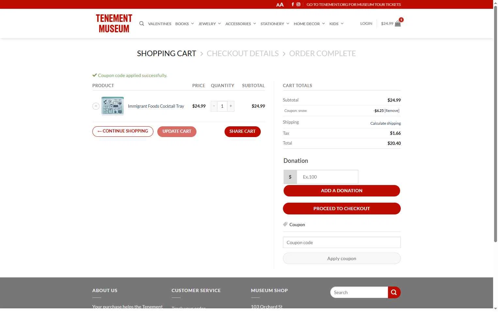Click the Museum Shop footer heading

[x=269, y=290]
